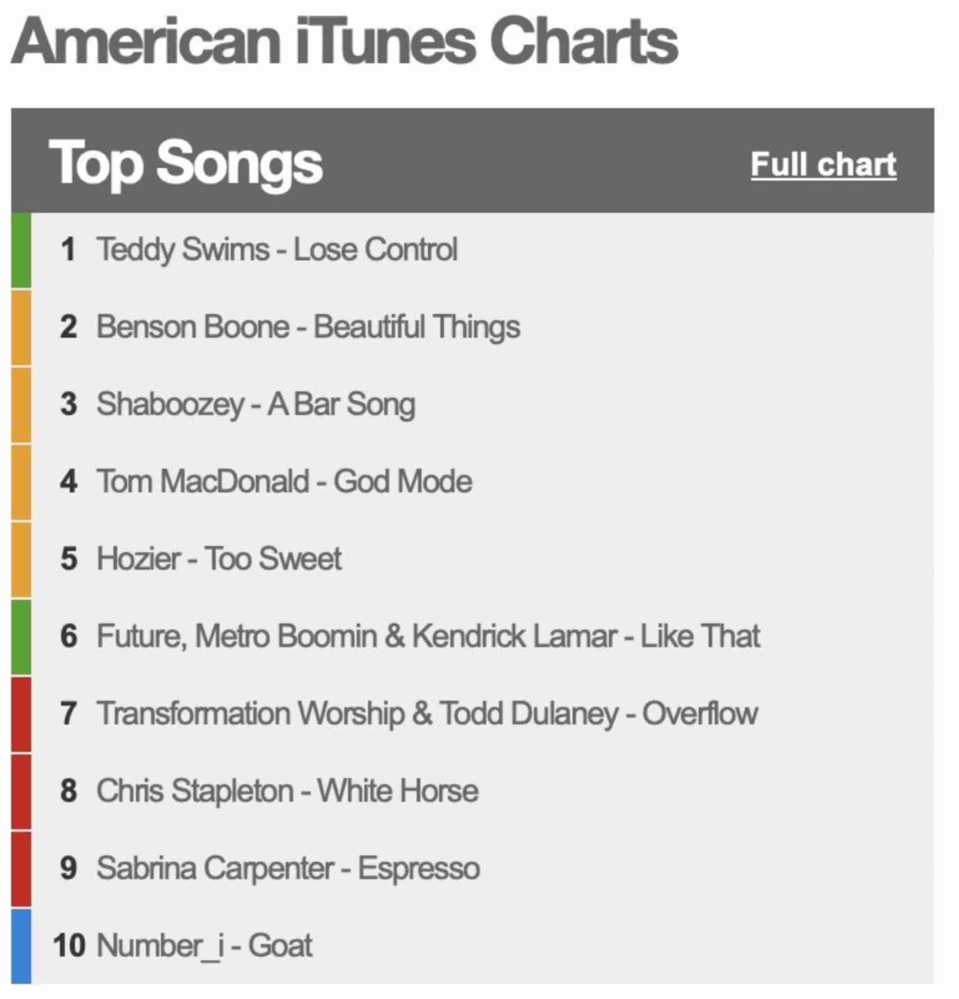This screenshot has width=959, height=999.
Task: Click blue status bar beside rank 10
Action: [x=21, y=946]
